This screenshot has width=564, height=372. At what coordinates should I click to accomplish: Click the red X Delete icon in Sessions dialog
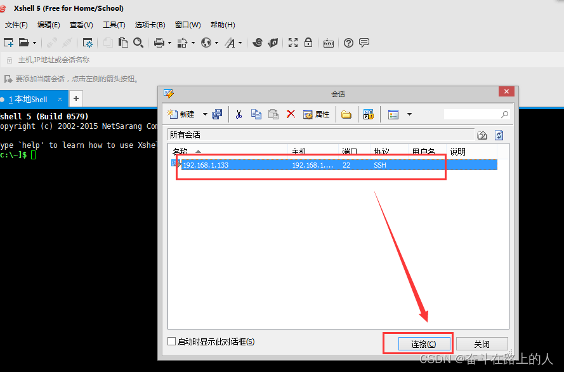[x=291, y=114]
